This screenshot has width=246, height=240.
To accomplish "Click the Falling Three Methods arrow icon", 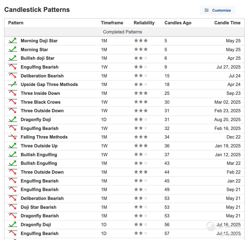I will coord(12,137).
